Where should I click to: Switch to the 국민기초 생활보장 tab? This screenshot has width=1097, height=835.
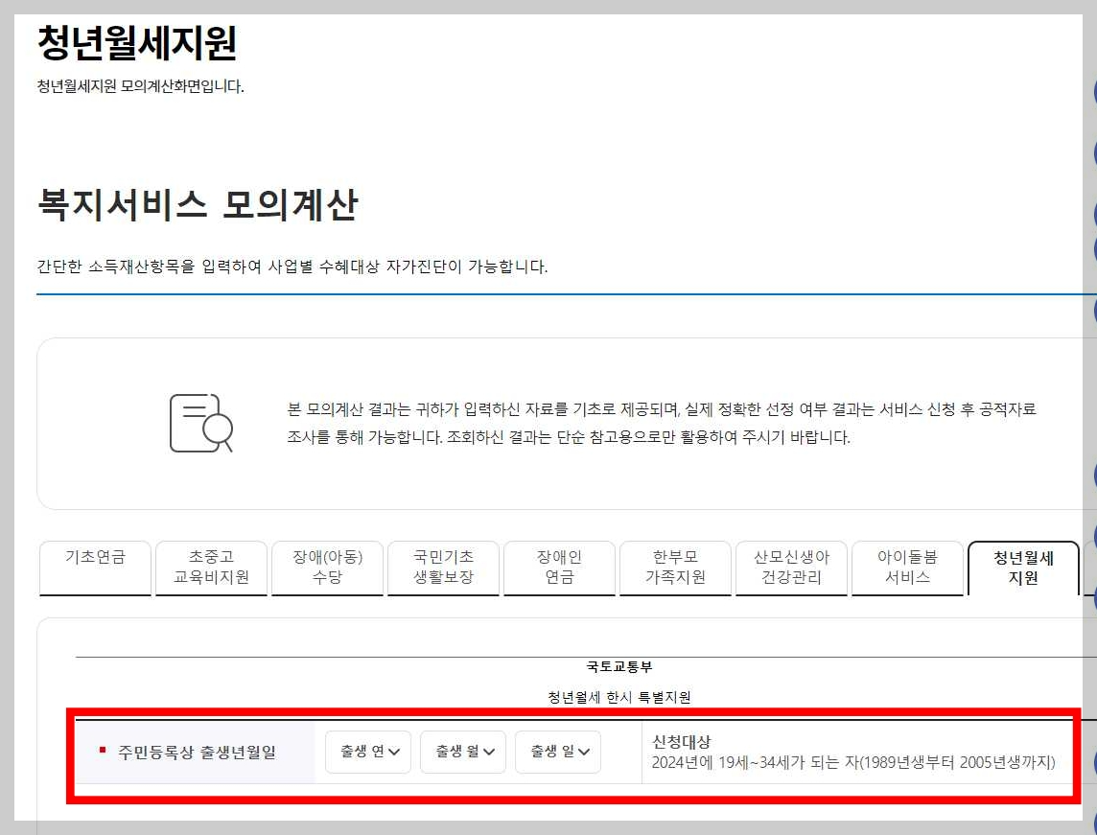(443, 568)
